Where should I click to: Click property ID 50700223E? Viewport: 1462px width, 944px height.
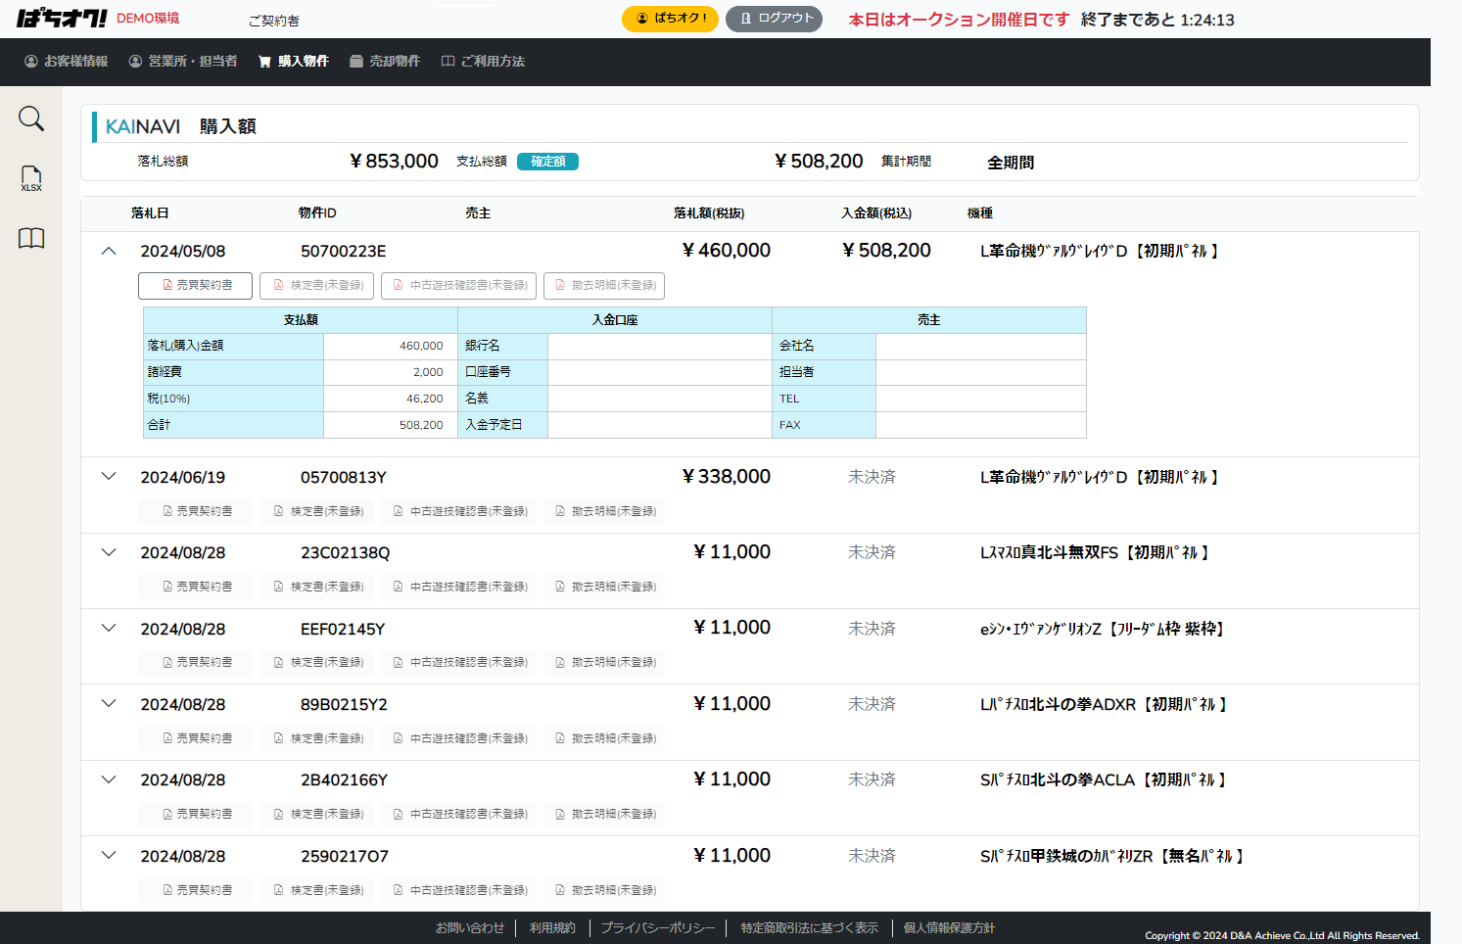coord(344,251)
